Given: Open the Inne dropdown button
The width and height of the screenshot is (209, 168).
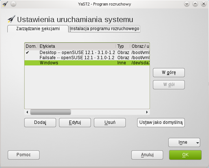Looking at the screenshot, I should pos(184,143).
